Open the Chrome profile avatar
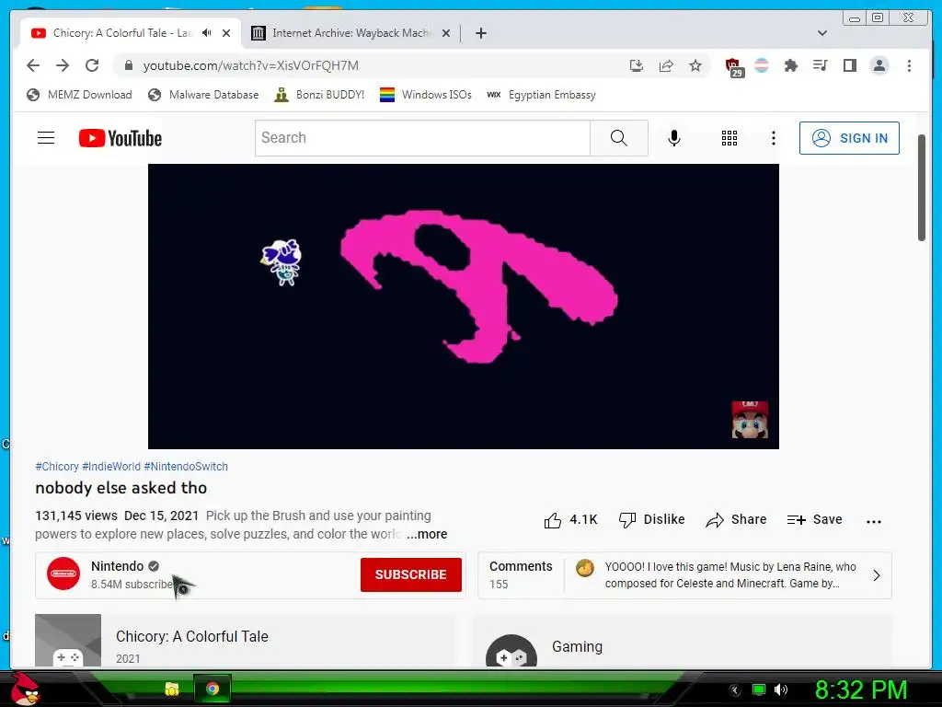Screen dimensions: 942x707 (879, 65)
